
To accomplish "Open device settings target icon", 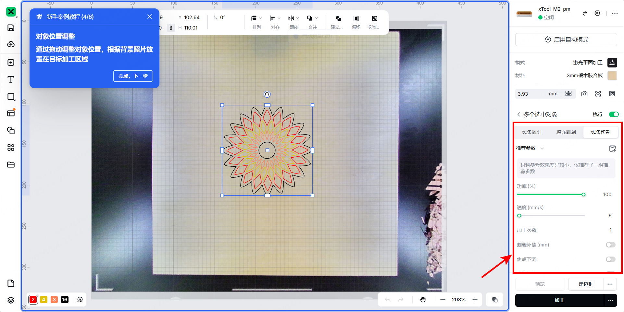I will point(597,13).
